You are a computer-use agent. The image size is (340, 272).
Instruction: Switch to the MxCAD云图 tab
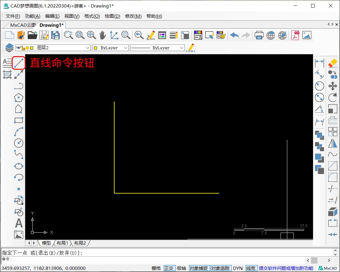pyautogui.click(x=22, y=25)
